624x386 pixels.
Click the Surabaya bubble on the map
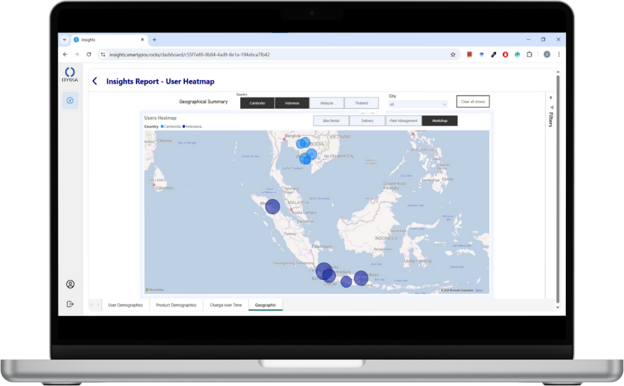pos(361,278)
